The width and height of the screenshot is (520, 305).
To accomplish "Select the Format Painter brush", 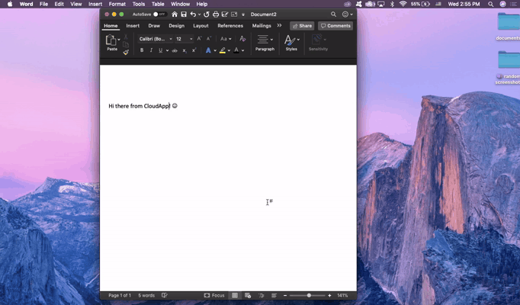I will click(x=126, y=52).
